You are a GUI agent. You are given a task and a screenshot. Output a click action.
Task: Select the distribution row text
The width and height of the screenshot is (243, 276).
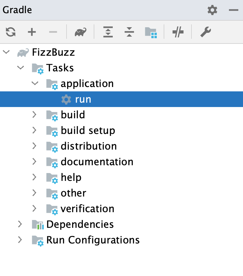pyautogui.click(x=89, y=146)
